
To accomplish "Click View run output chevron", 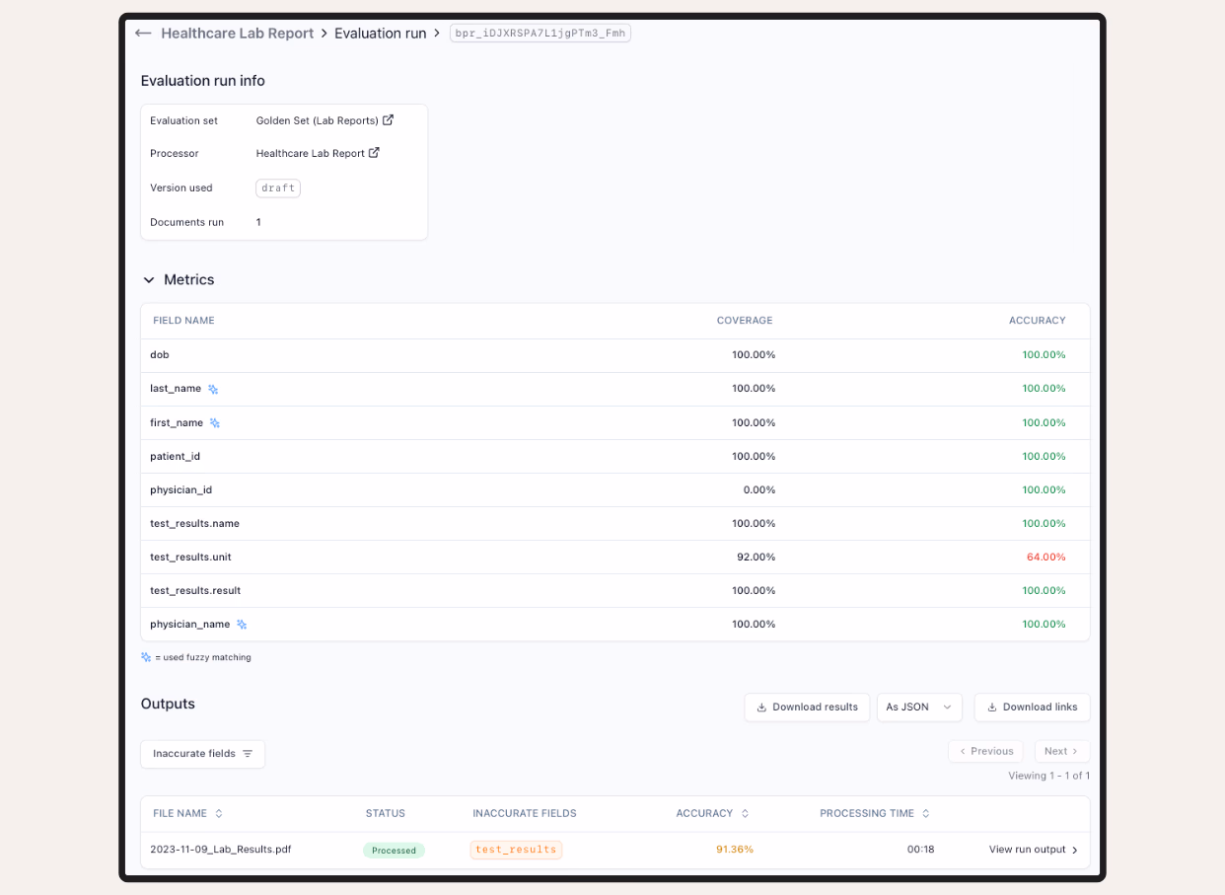I will [x=1074, y=850].
